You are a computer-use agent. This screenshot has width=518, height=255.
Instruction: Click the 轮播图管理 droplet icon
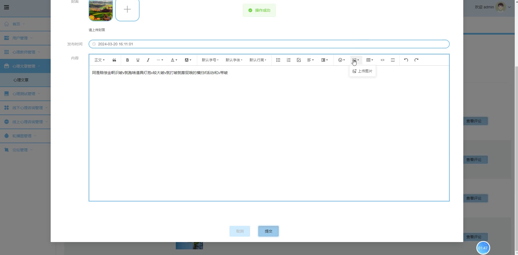pos(7,136)
